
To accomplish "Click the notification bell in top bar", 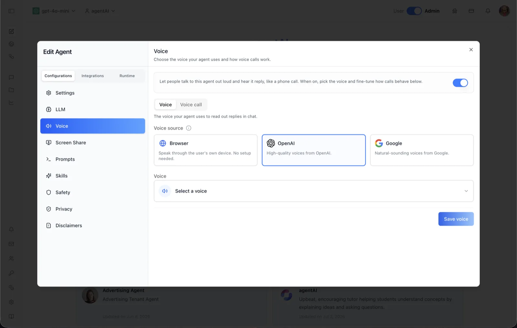I will (488, 11).
